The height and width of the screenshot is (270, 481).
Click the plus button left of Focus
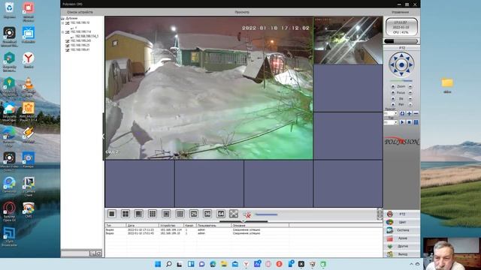[393, 93]
